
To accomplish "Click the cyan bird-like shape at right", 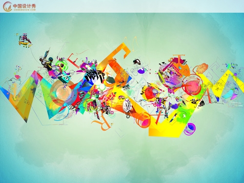I will coord(229,95).
